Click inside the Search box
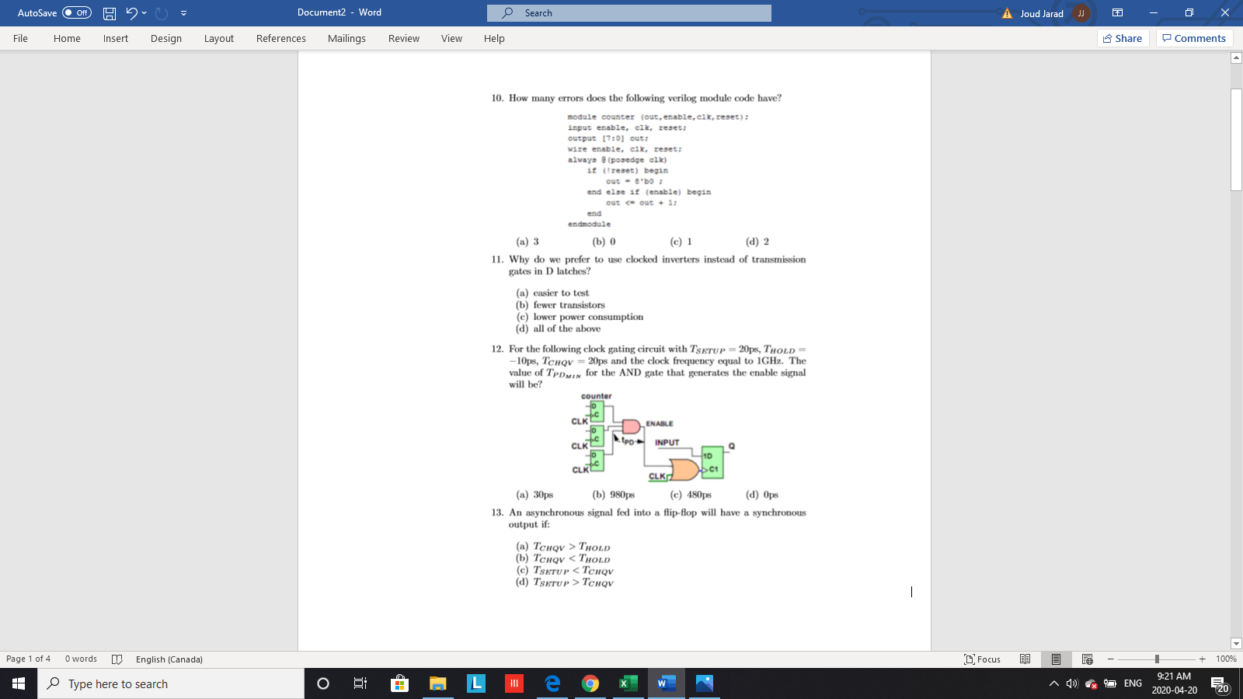 (x=629, y=12)
